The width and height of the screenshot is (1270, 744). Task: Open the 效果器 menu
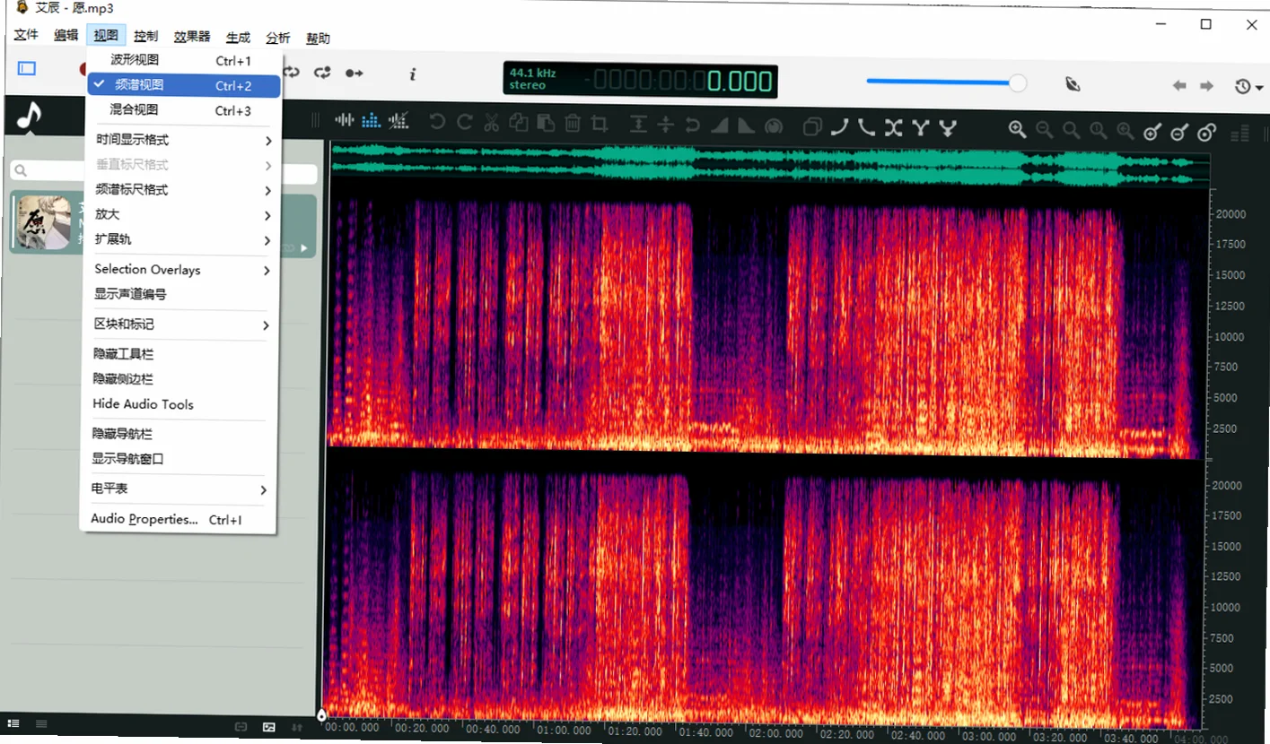coord(192,37)
